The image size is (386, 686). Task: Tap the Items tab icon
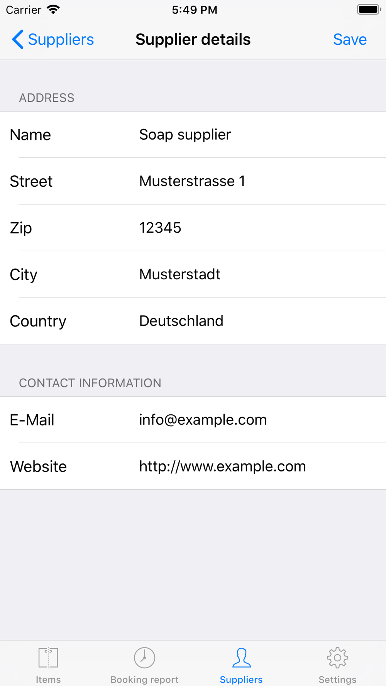coord(48,657)
